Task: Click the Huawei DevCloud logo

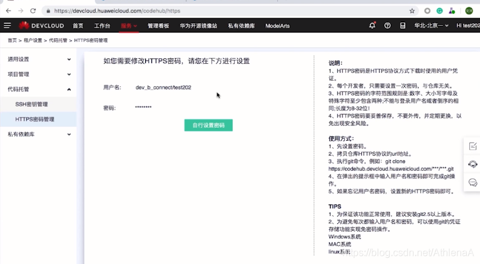Action: 41,26
